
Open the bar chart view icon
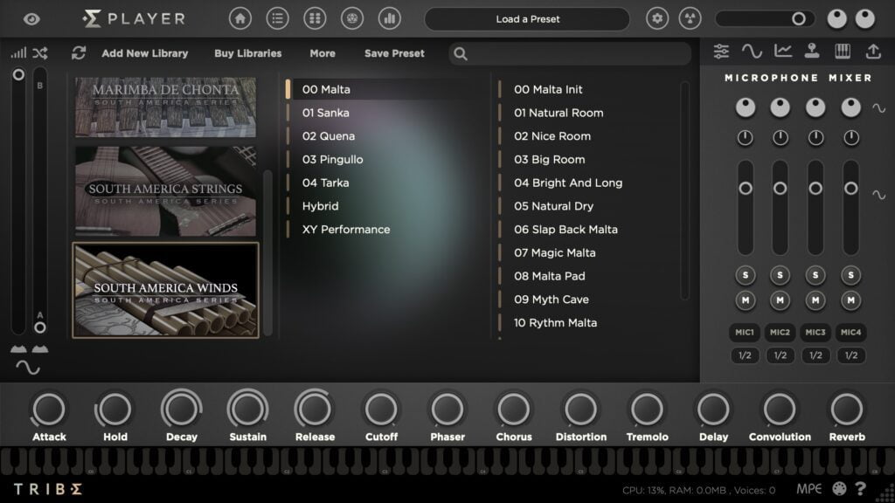pos(390,18)
